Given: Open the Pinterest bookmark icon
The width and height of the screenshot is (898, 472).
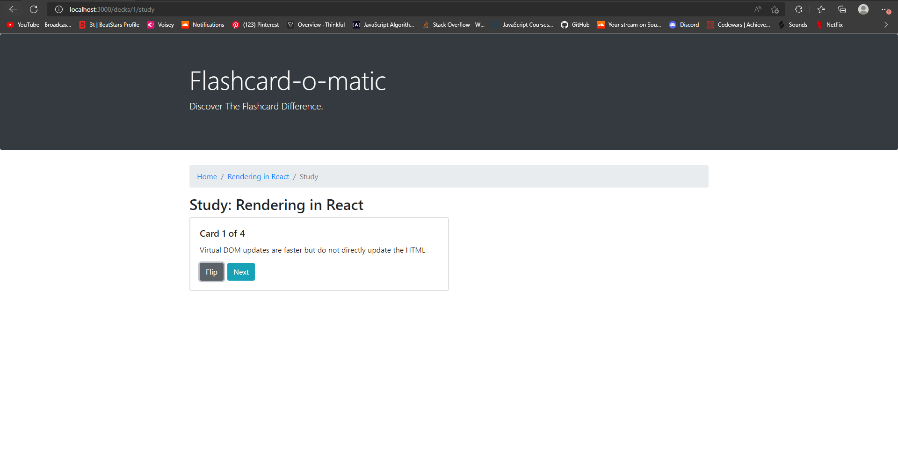Looking at the screenshot, I should [236, 25].
